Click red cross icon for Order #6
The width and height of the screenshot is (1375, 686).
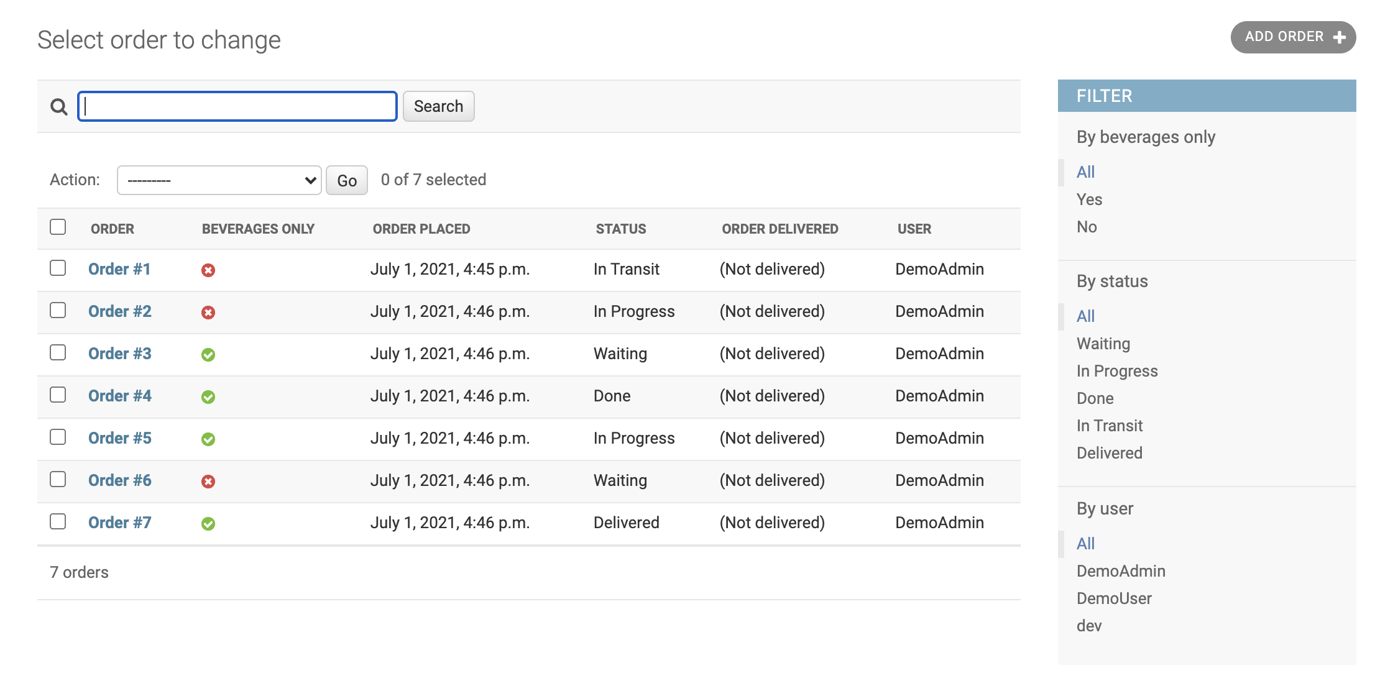click(x=208, y=482)
